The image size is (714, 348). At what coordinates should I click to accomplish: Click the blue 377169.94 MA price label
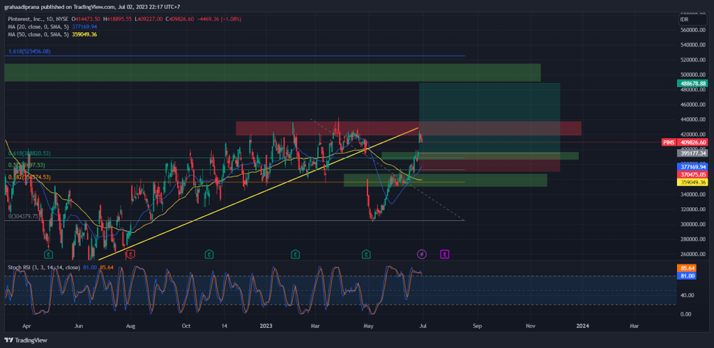[692, 167]
